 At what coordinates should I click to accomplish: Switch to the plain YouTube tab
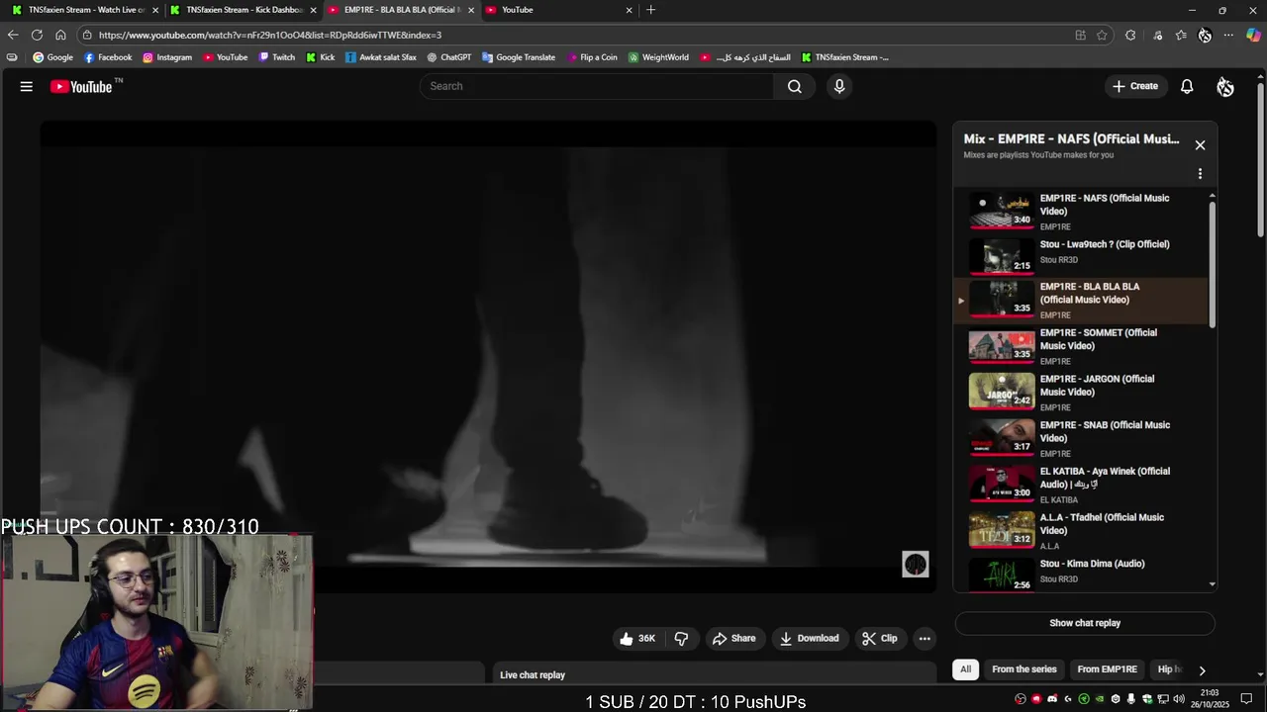[559, 10]
